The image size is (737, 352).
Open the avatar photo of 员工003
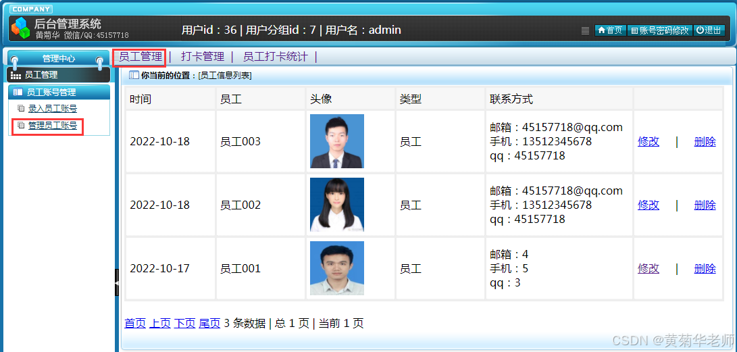pyautogui.click(x=337, y=141)
